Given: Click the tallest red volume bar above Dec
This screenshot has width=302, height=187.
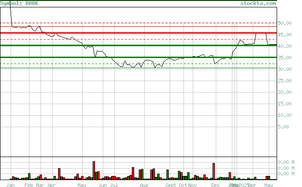Looking at the screenshot, I should 213,171.
